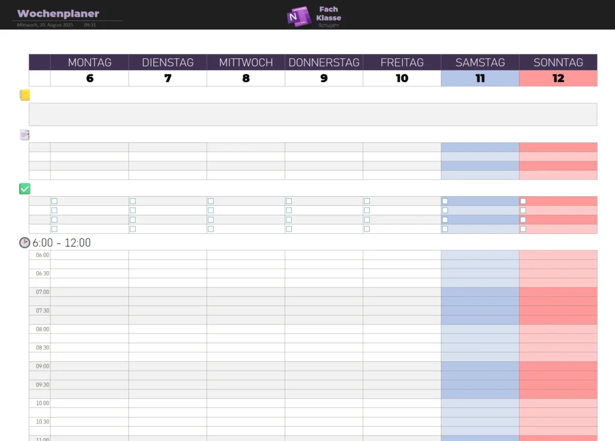Check the top checkbox under Samstag
This screenshot has height=441, width=615.
(x=445, y=201)
